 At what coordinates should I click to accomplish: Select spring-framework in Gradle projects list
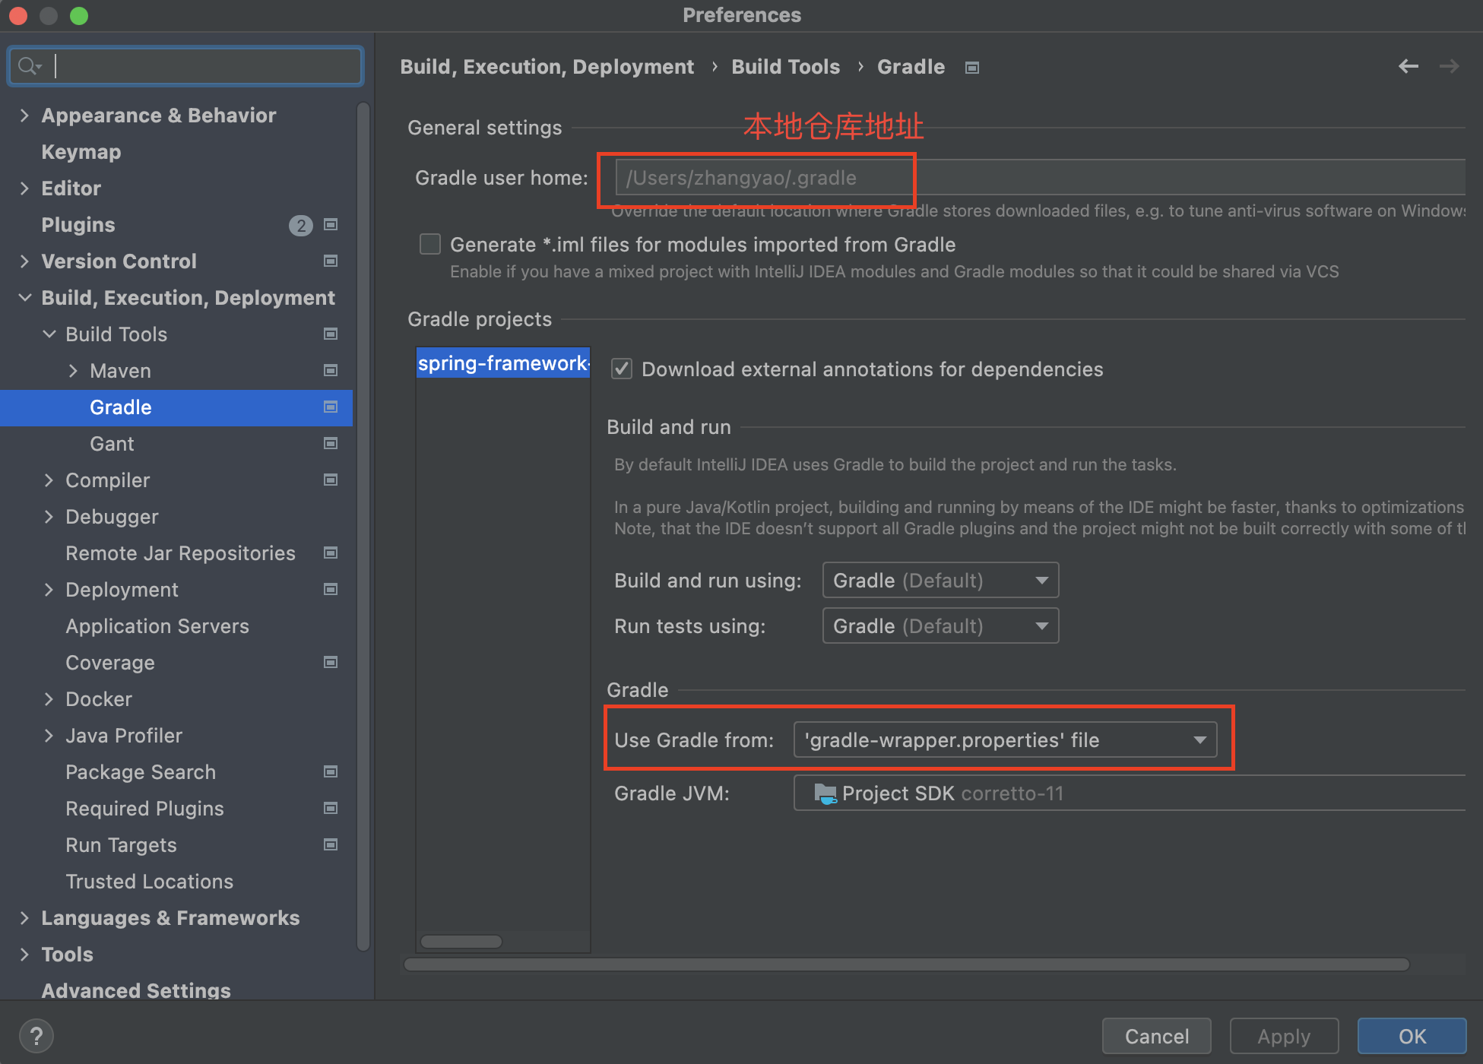click(x=503, y=363)
